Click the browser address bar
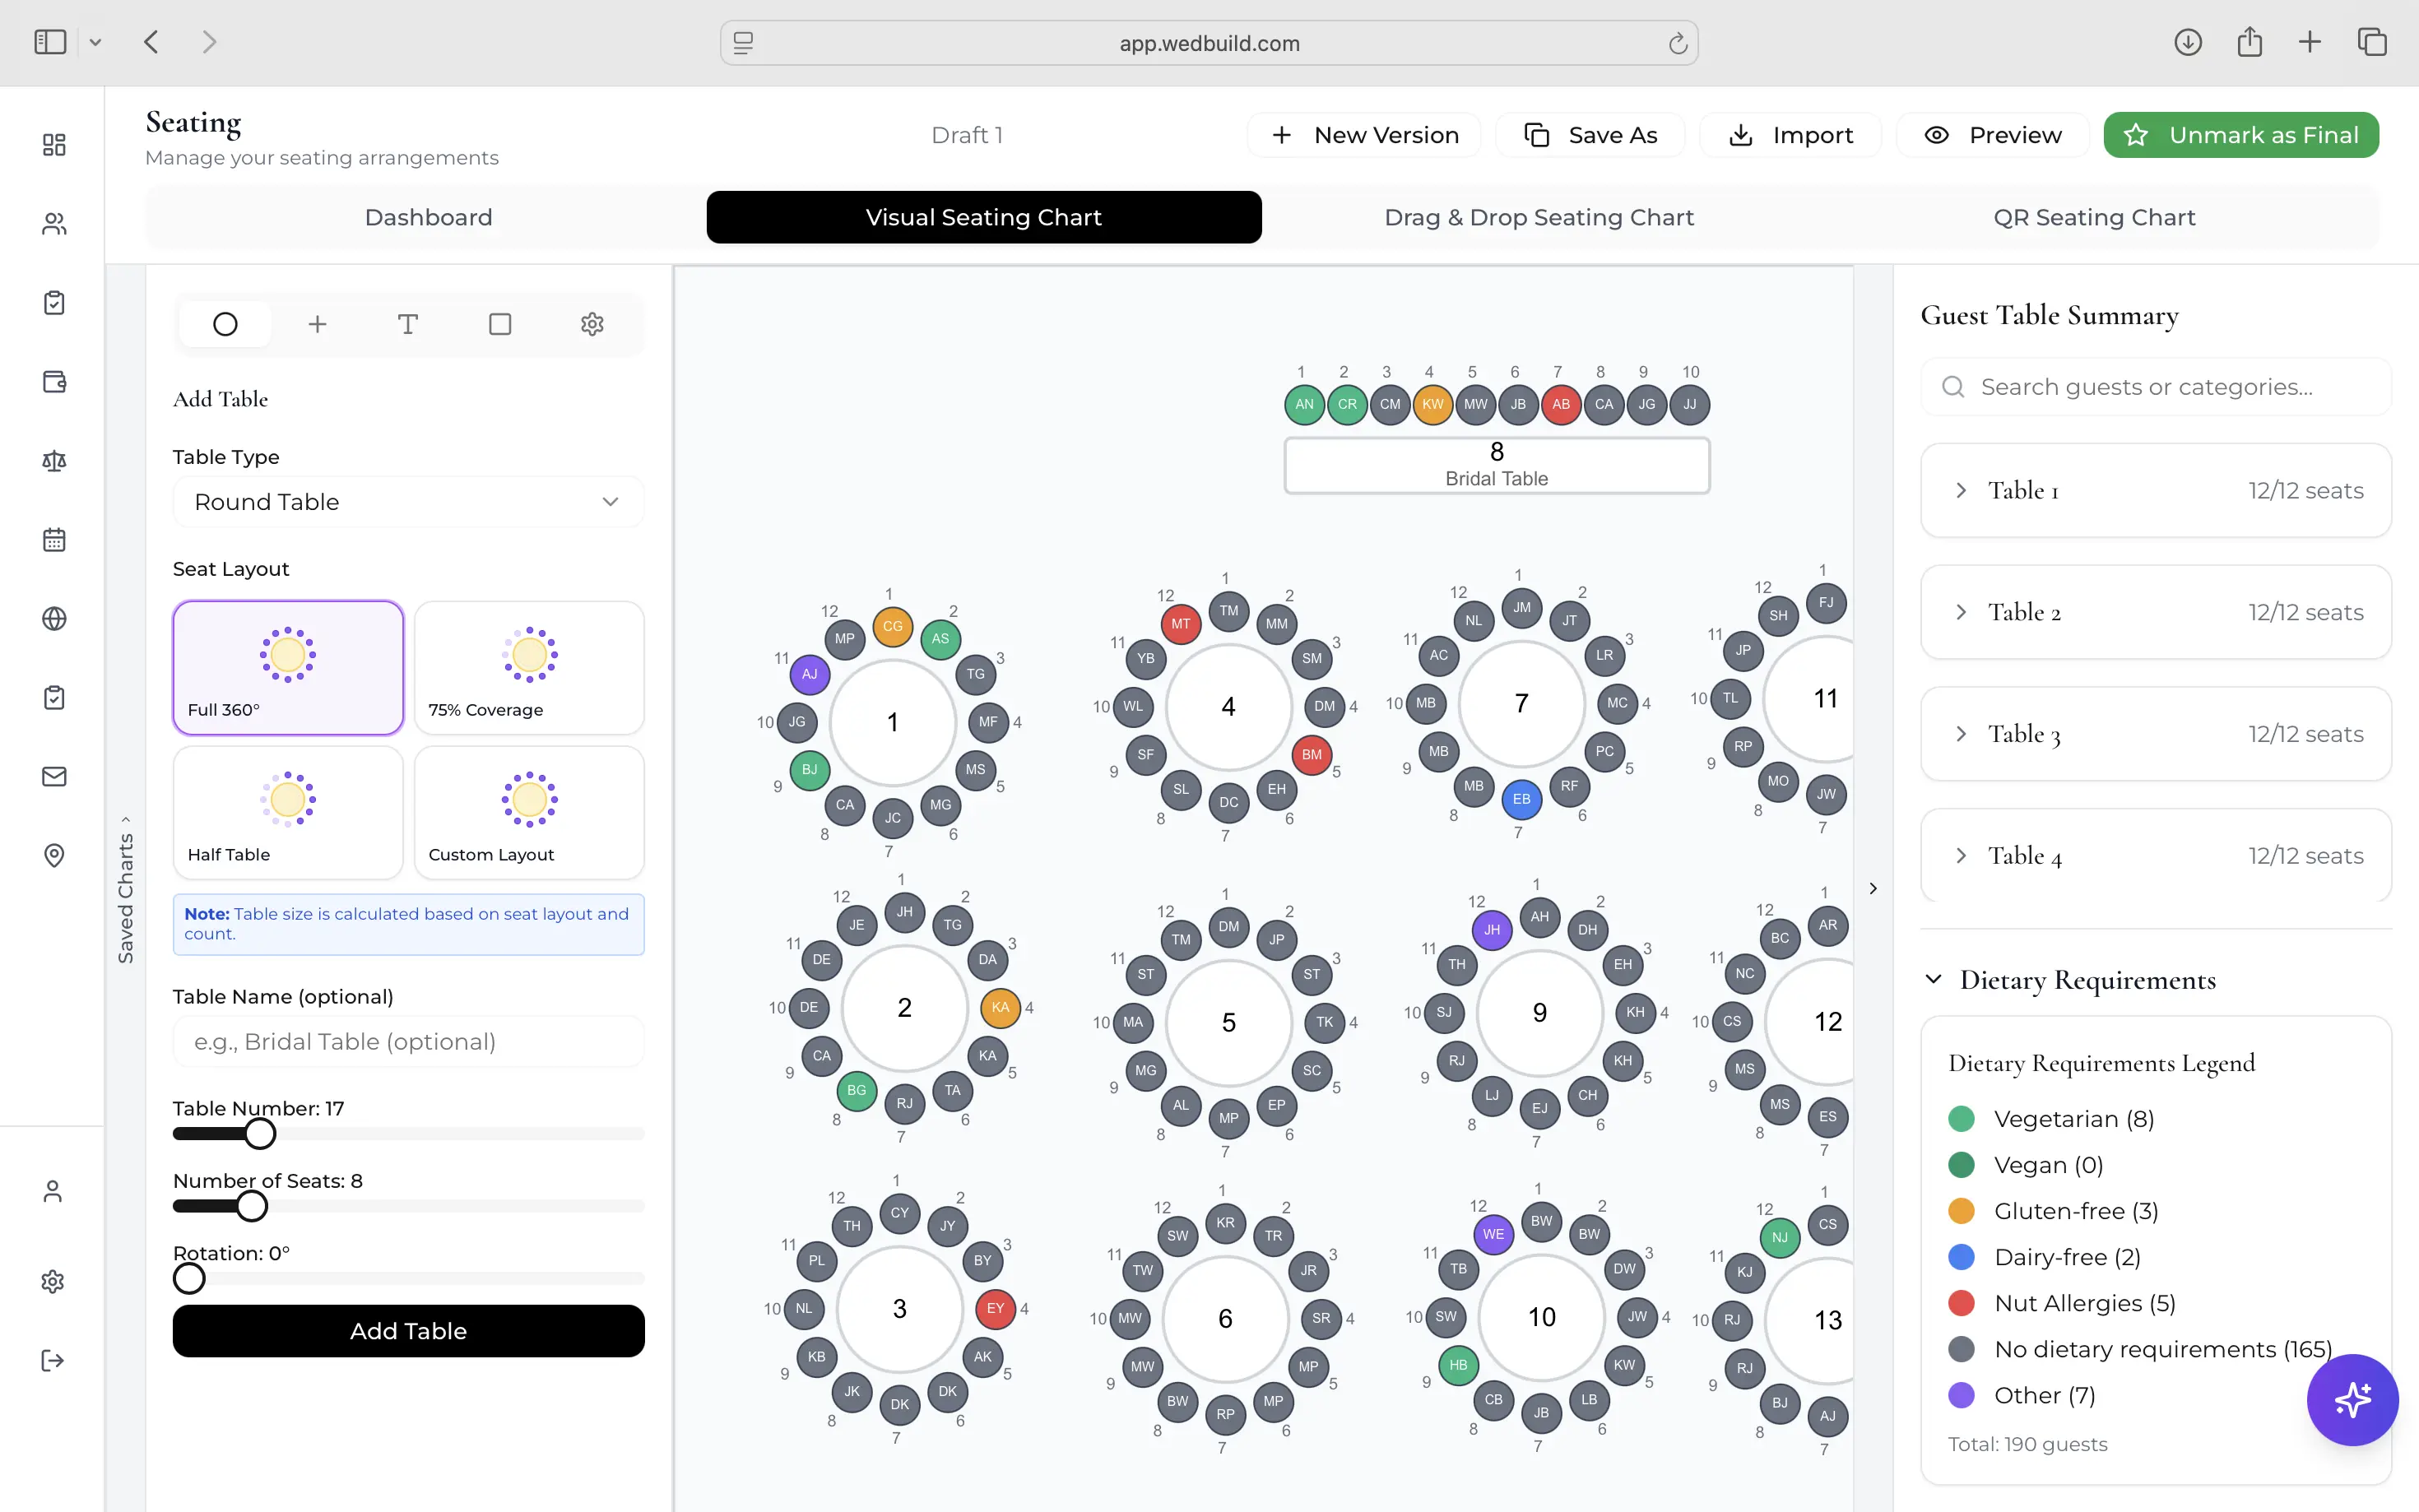This screenshot has height=1512, width=2419. [1209, 43]
